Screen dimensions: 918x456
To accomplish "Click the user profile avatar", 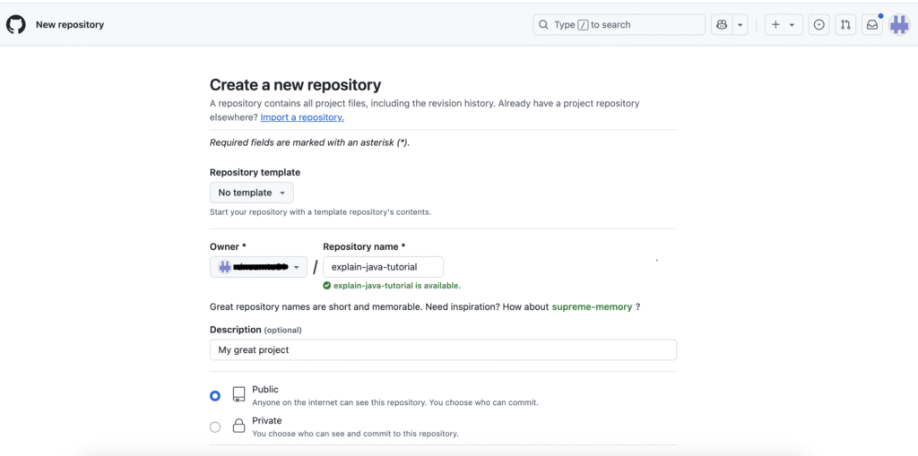I will [899, 25].
